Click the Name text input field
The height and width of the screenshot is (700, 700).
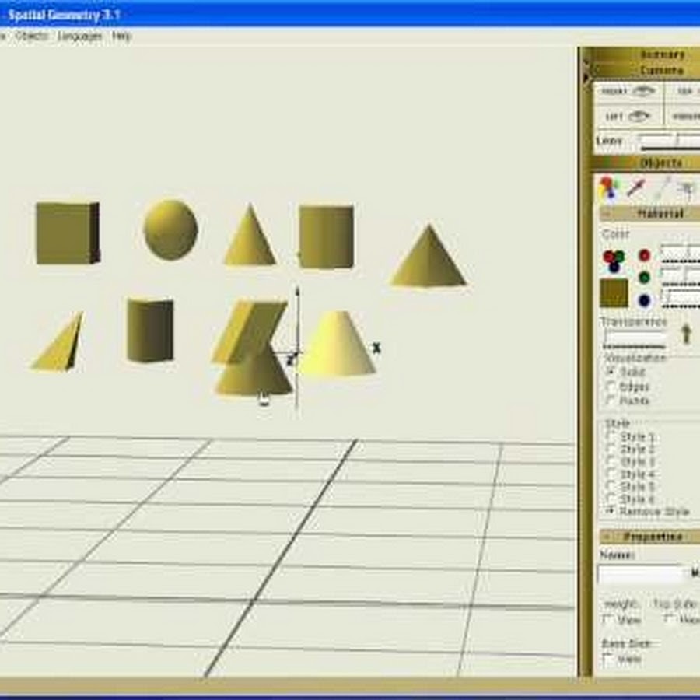pyautogui.click(x=640, y=574)
